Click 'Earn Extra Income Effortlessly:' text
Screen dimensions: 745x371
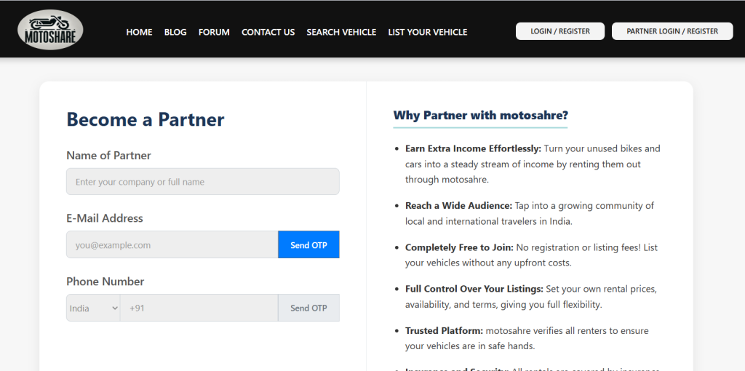[x=473, y=148]
